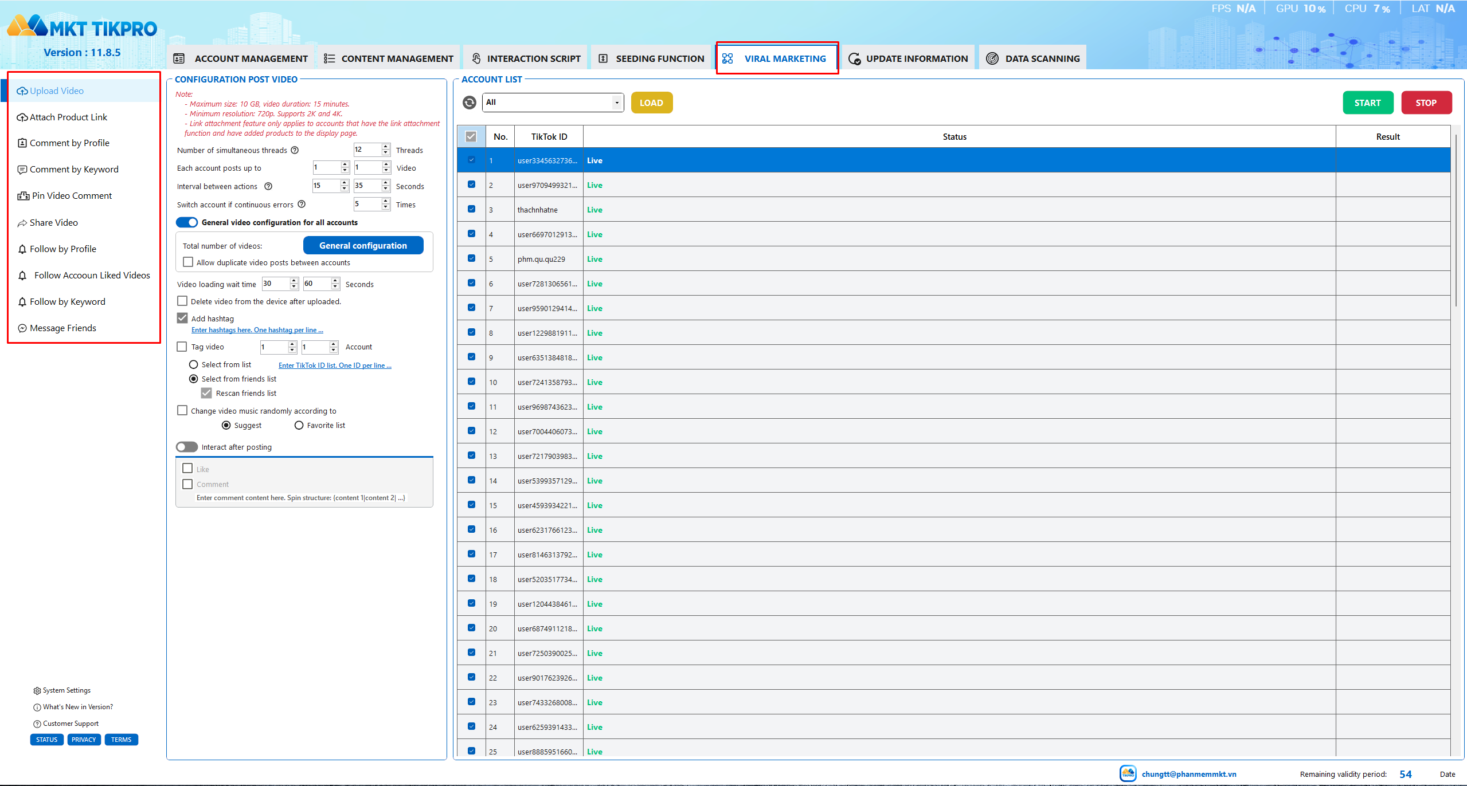The width and height of the screenshot is (1467, 786).
Task: Check Allow duplicate video posts between accounts
Action: coord(187,262)
